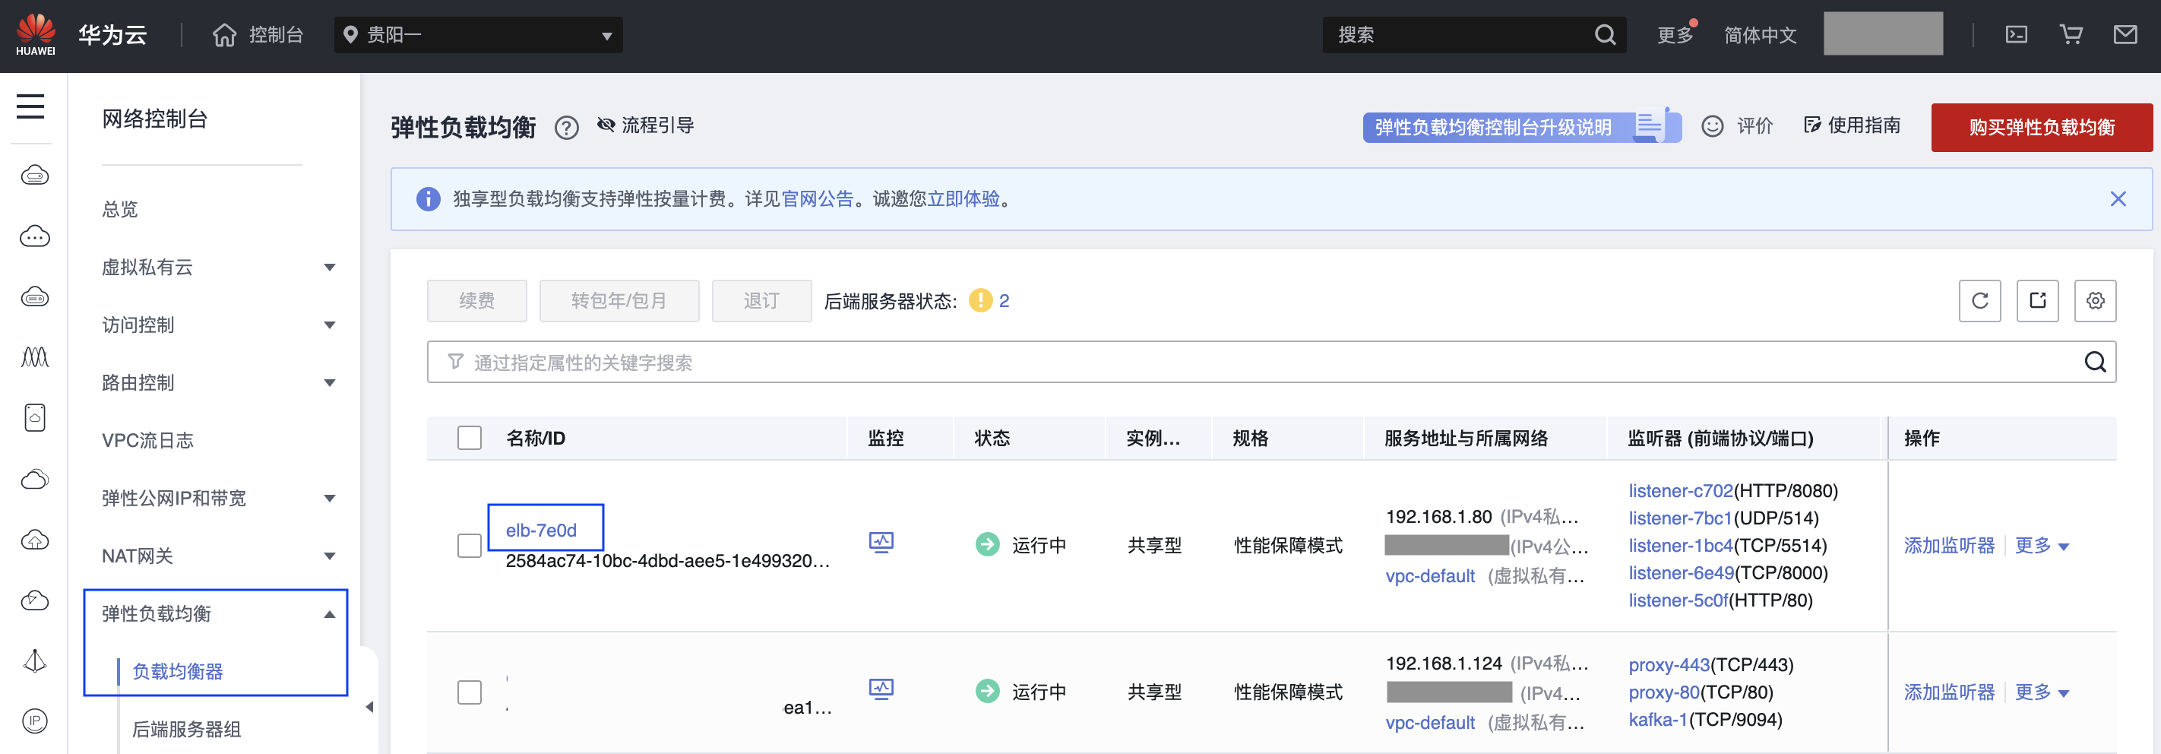Screen dimensions: 2161x754
Task: Click the cloud upload sidebar icon
Action: pos(34,540)
